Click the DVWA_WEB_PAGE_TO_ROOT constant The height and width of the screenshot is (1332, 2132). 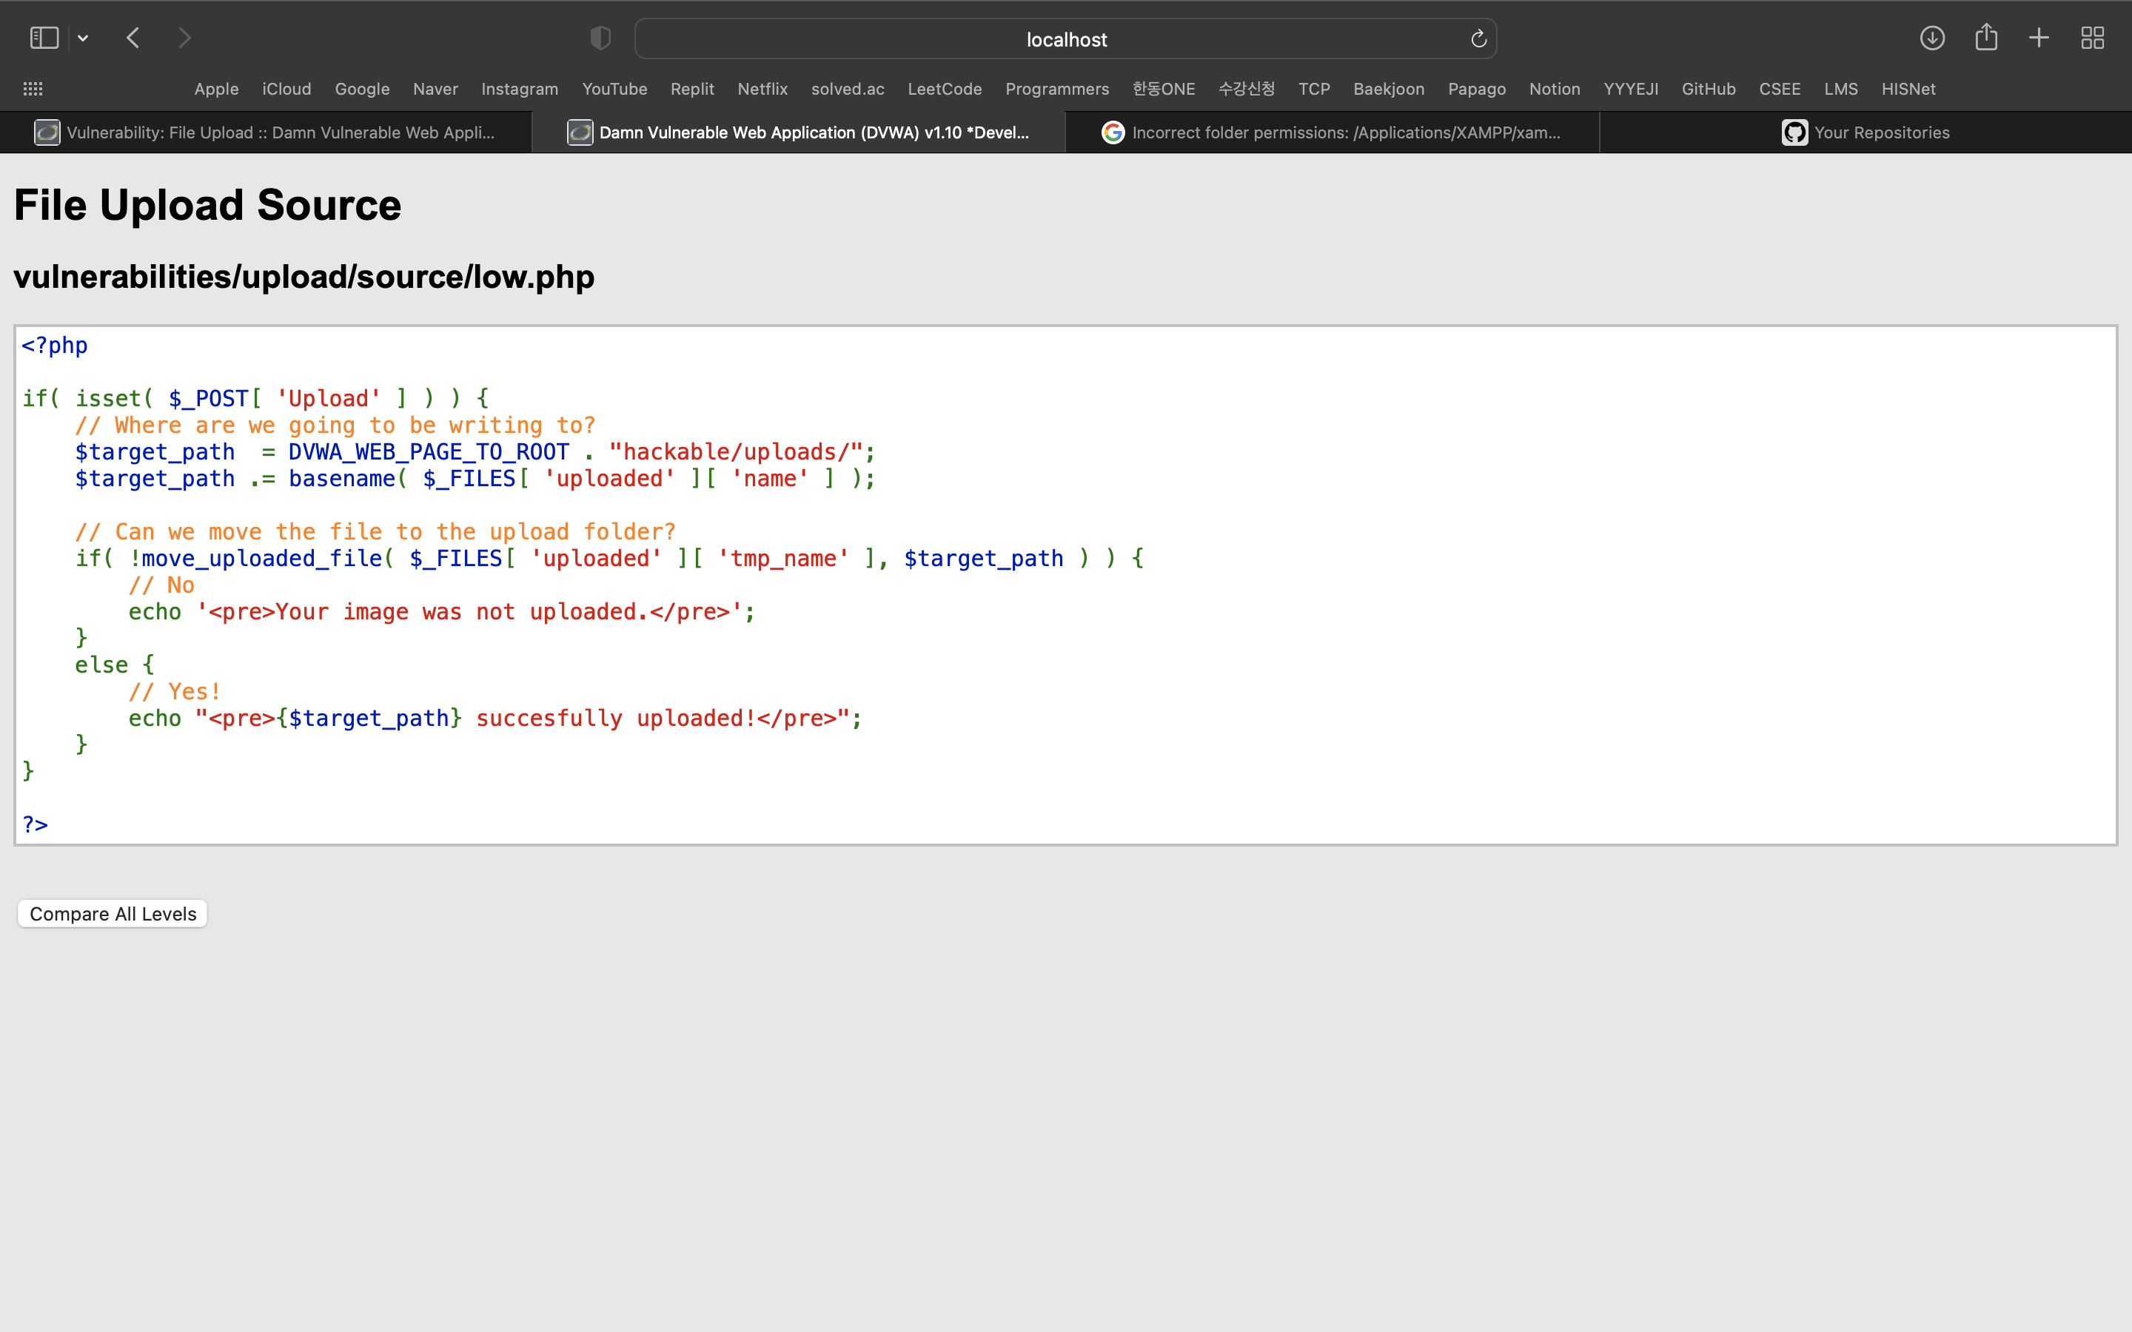429,452
